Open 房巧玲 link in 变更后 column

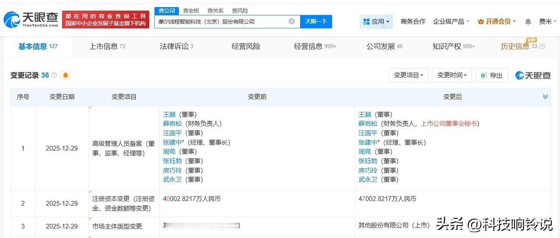tap(367, 170)
